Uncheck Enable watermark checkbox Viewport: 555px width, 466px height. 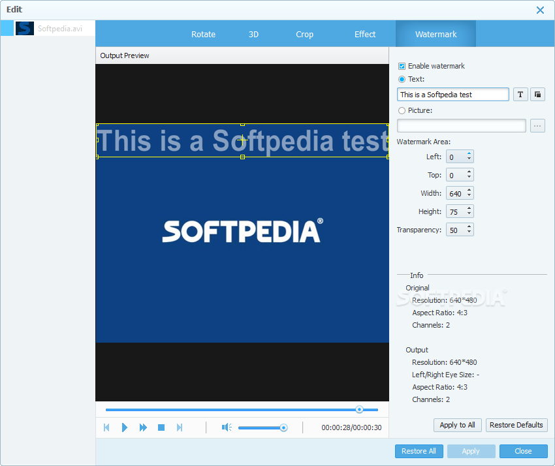(402, 66)
